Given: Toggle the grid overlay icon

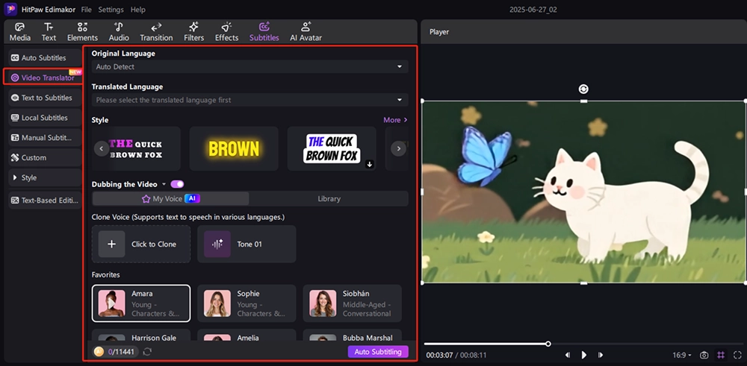Looking at the screenshot, I should click(721, 355).
